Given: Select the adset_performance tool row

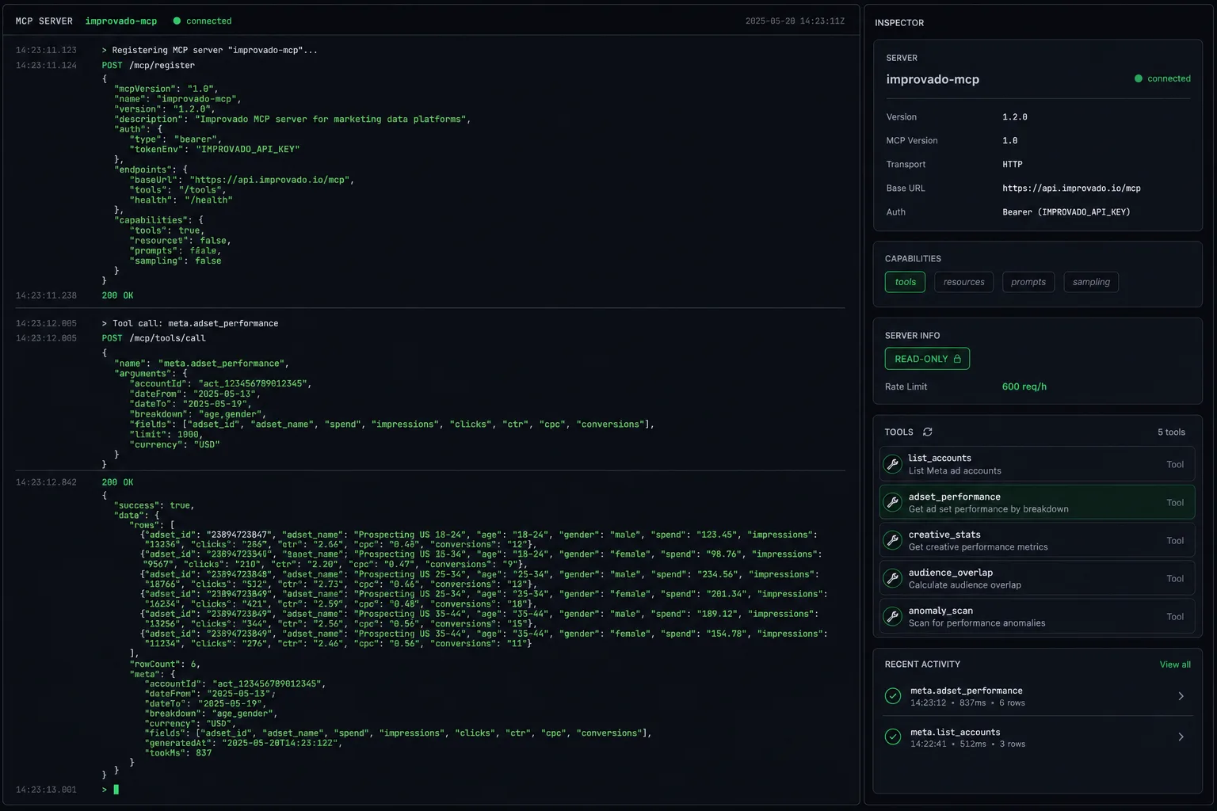Looking at the screenshot, I should pyautogui.click(x=1037, y=502).
